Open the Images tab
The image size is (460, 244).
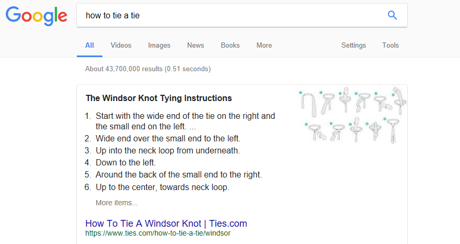[x=159, y=46]
